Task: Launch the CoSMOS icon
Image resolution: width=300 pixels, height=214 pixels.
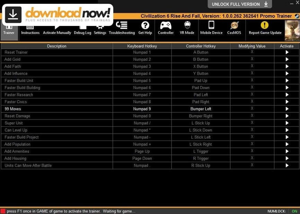Action: coord(234,28)
